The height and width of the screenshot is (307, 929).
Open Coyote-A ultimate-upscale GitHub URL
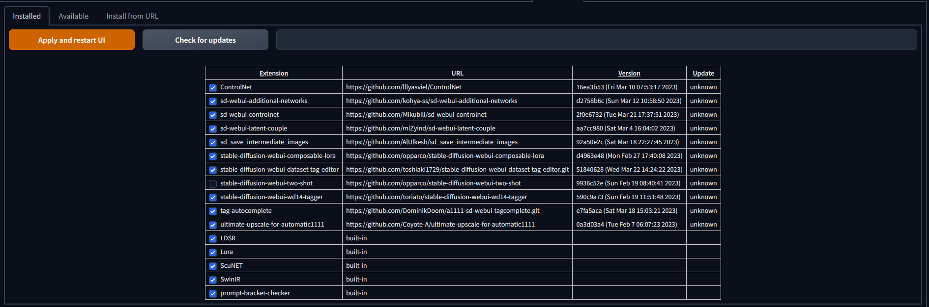coord(440,224)
